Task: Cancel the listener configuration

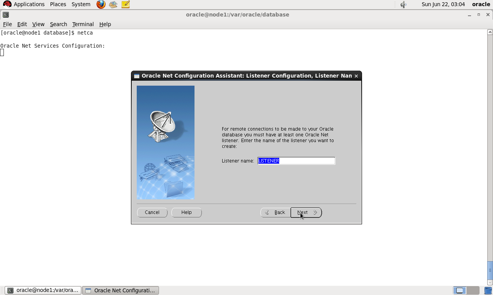Action: coord(152,212)
